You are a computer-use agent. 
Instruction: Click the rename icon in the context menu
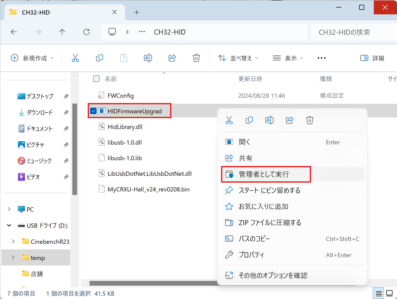269,120
